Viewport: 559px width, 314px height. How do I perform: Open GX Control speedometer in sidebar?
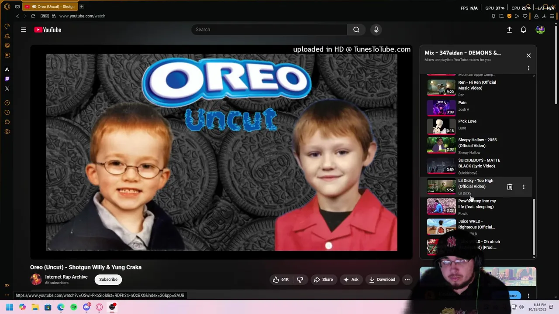(x=7, y=26)
